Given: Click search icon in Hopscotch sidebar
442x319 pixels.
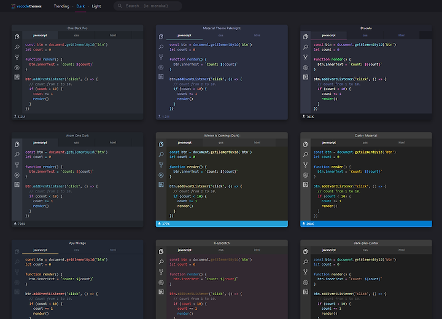Looking at the screenshot, I should (161, 262).
